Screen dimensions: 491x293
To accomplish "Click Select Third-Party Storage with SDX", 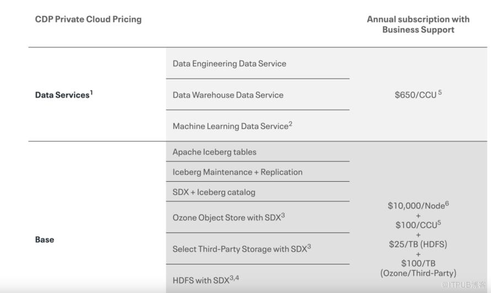I will pos(239,249).
